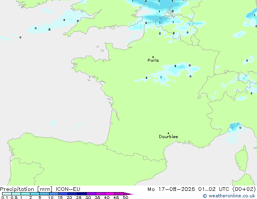Click the legend label '35'

coord(97,197)
